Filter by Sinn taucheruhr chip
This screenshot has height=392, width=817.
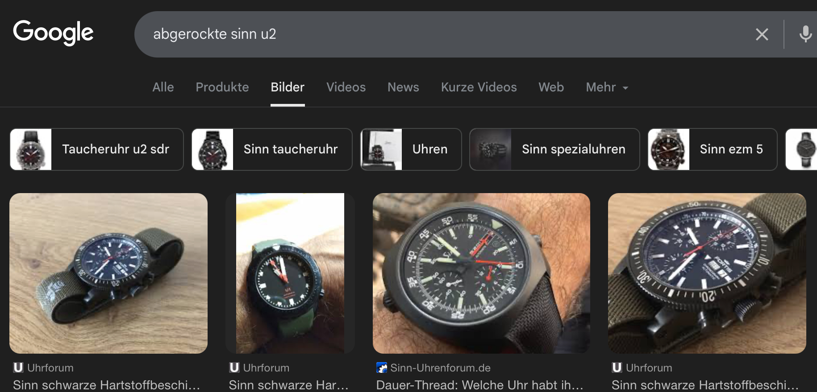(272, 149)
